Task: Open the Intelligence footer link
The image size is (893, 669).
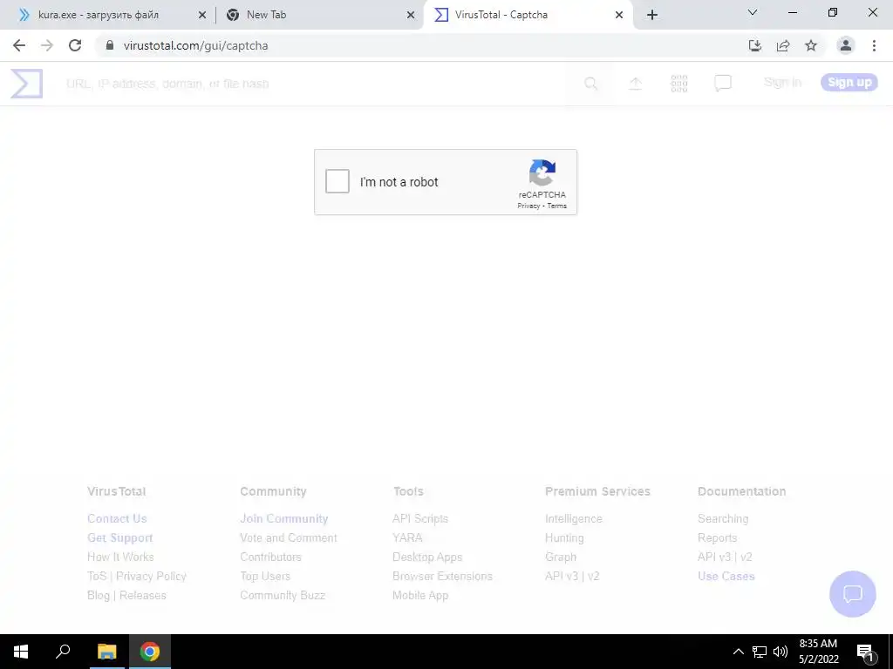Action: (574, 519)
